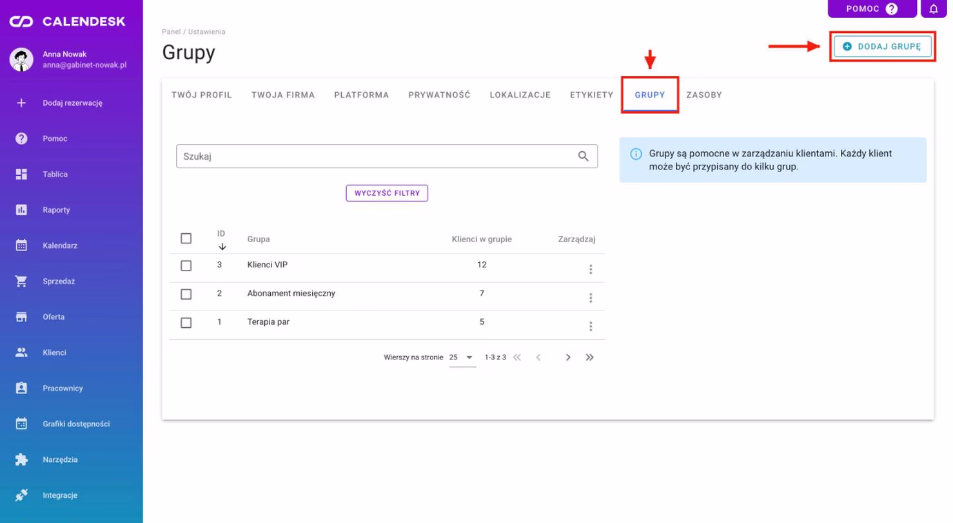Image resolution: width=953 pixels, height=523 pixels.
Task: Check the Klienci VIP row checkbox
Action: 186,265
